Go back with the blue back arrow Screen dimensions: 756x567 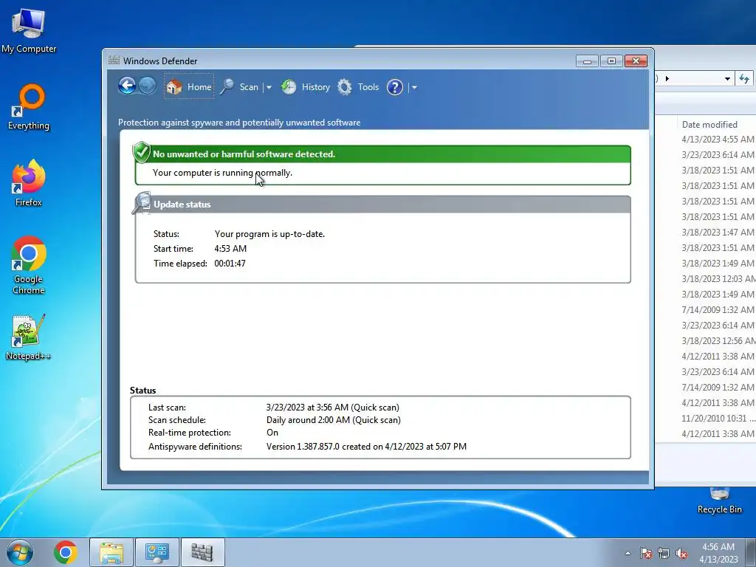(127, 86)
